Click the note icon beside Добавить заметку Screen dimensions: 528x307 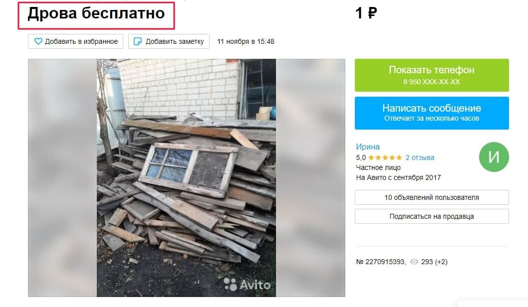pos(138,41)
